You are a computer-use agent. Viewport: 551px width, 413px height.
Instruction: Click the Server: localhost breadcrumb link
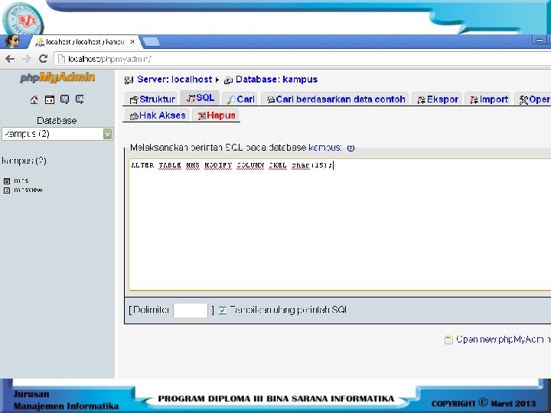pos(174,80)
